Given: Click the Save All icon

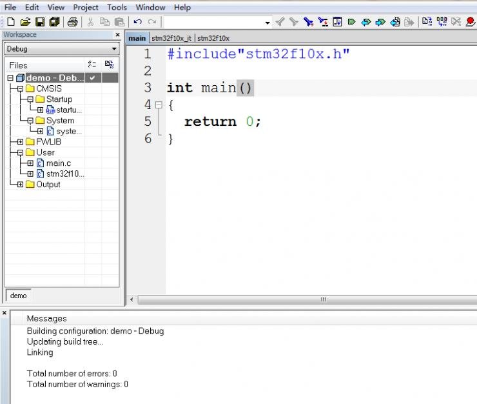Looking at the screenshot, I should click(x=55, y=22).
